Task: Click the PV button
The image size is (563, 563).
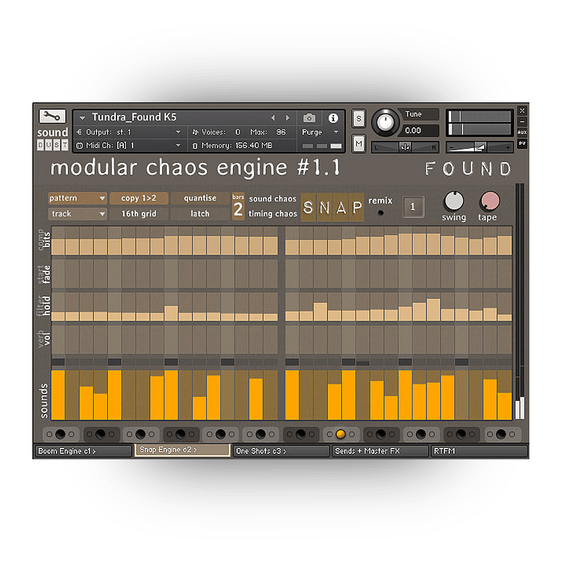Action: [522, 143]
